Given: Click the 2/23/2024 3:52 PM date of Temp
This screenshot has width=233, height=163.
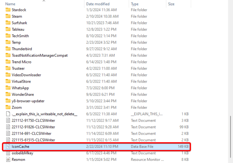Looking at the screenshot, I should tap(101, 42).
